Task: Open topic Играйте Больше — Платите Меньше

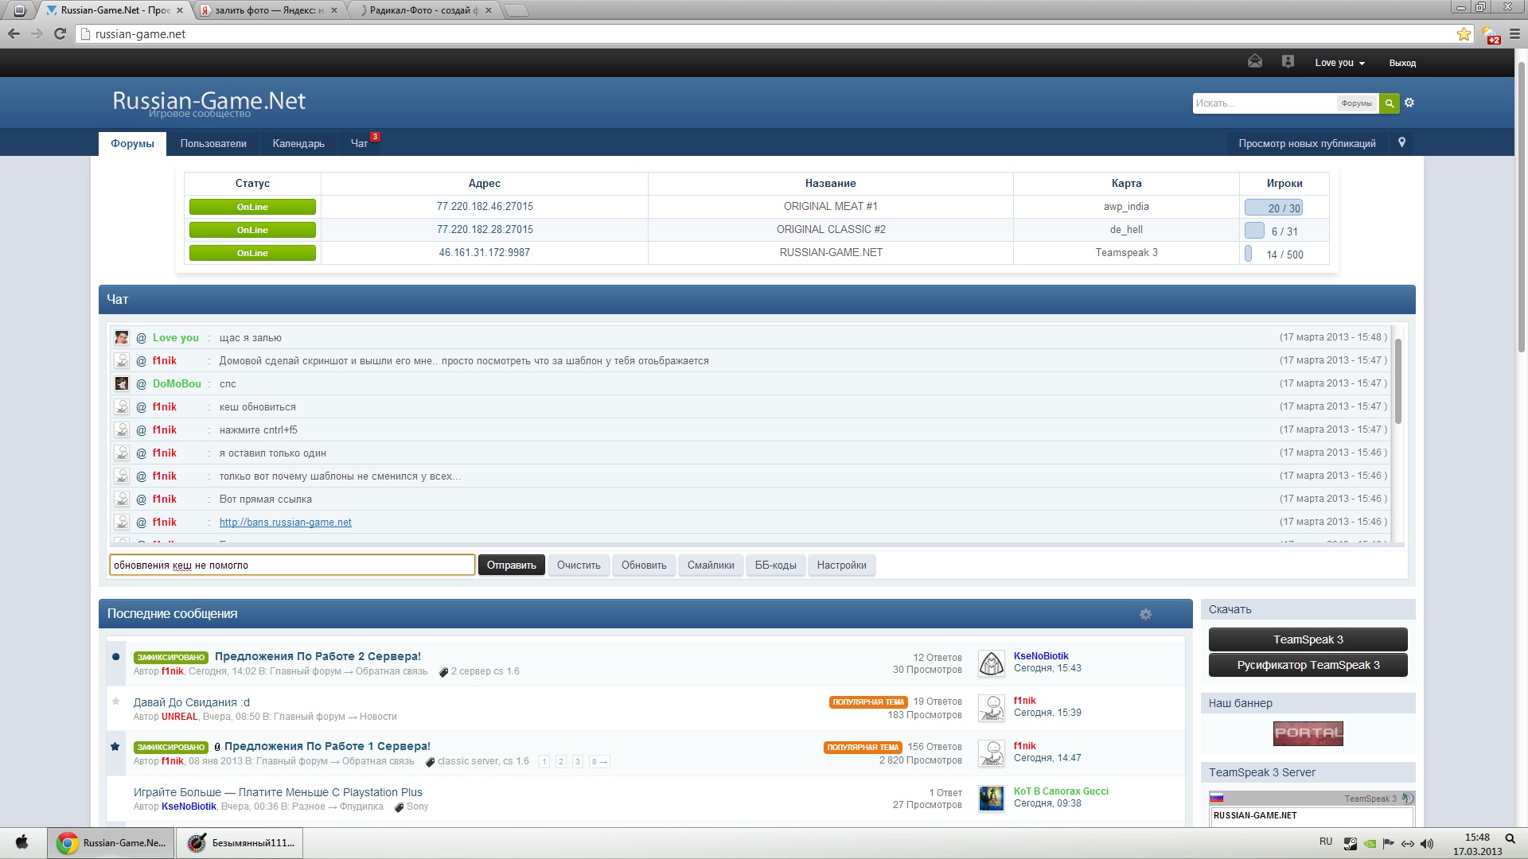Action: click(278, 793)
